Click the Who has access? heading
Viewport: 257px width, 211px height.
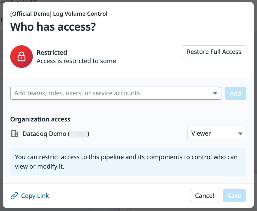click(53, 27)
